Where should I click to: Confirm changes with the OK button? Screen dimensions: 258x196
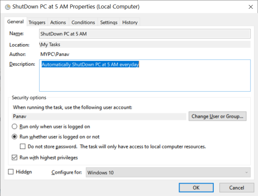point(196,188)
